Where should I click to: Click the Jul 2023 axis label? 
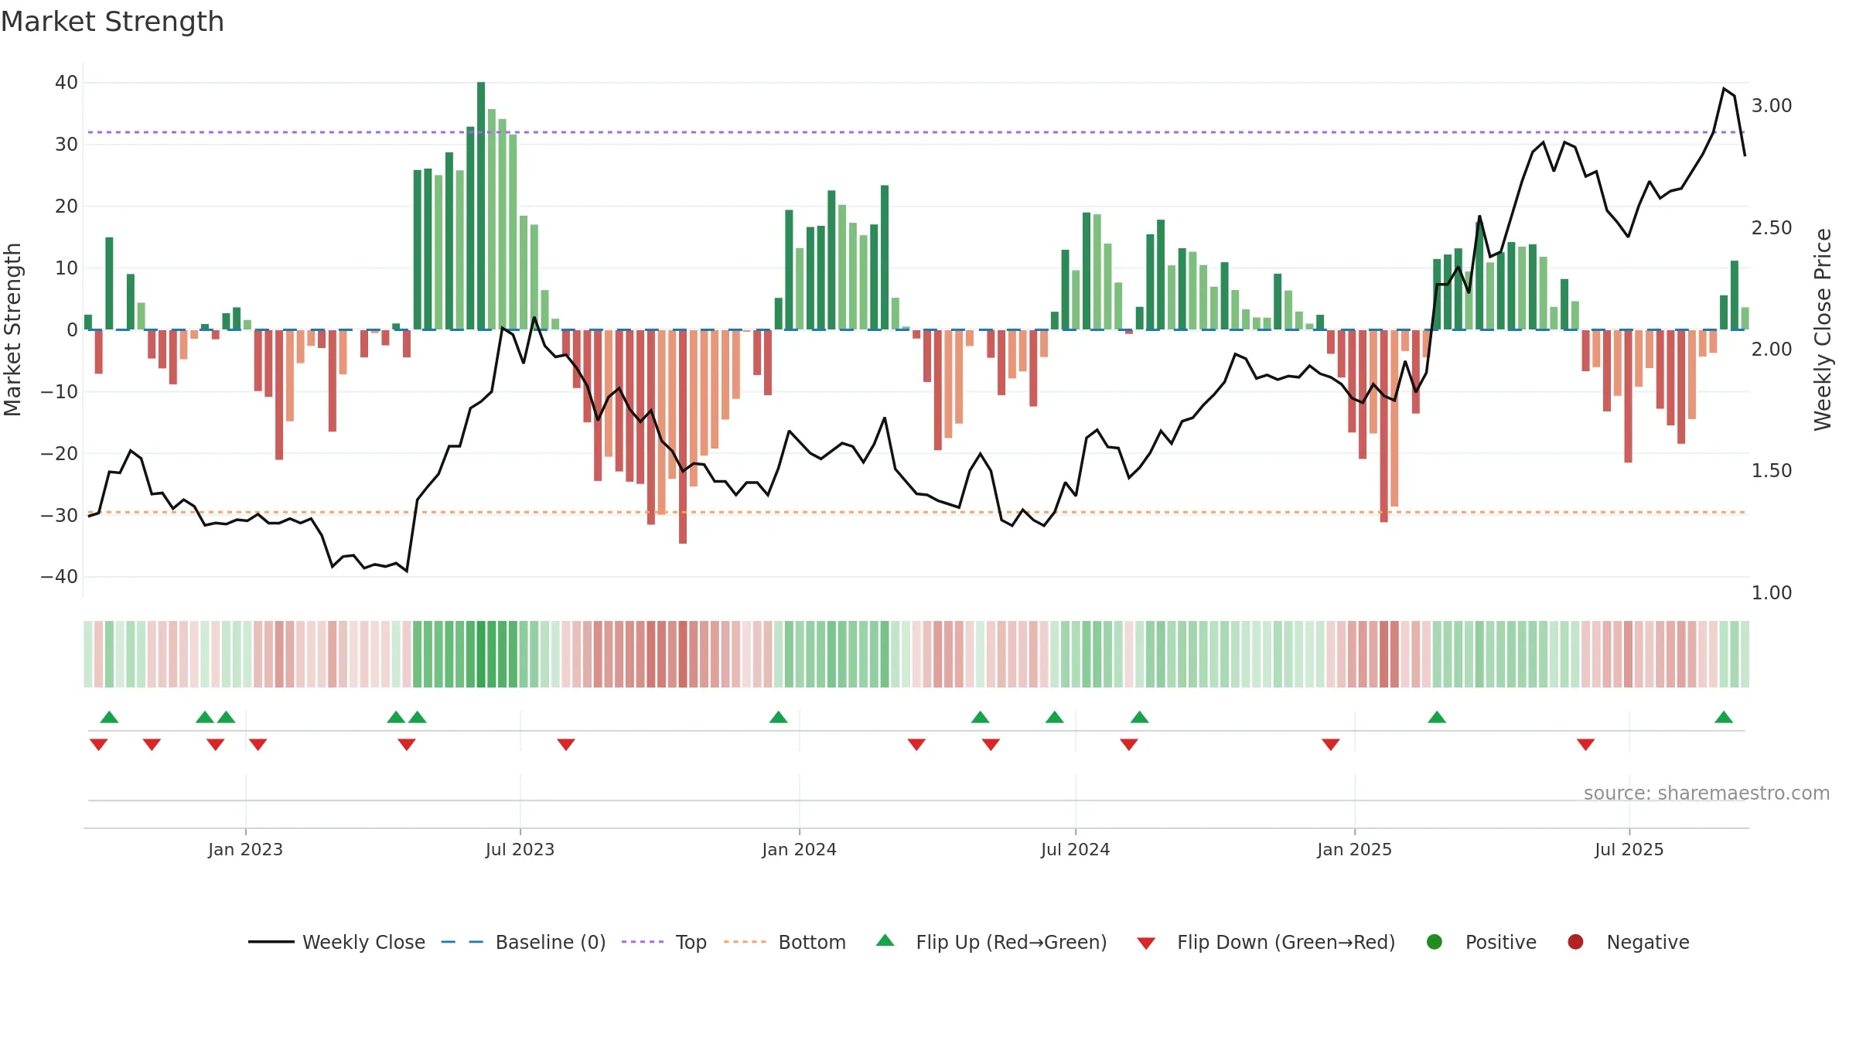pyautogui.click(x=520, y=849)
